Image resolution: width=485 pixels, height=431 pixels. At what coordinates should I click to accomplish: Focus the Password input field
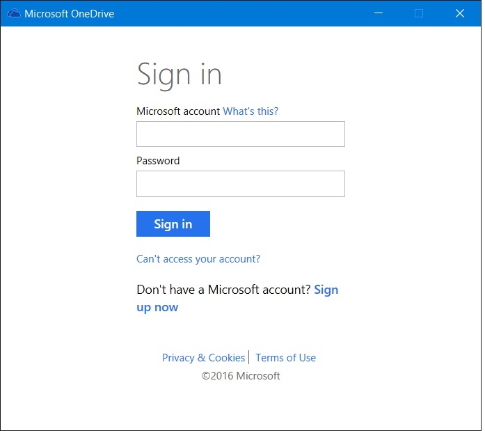(x=240, y=184)
